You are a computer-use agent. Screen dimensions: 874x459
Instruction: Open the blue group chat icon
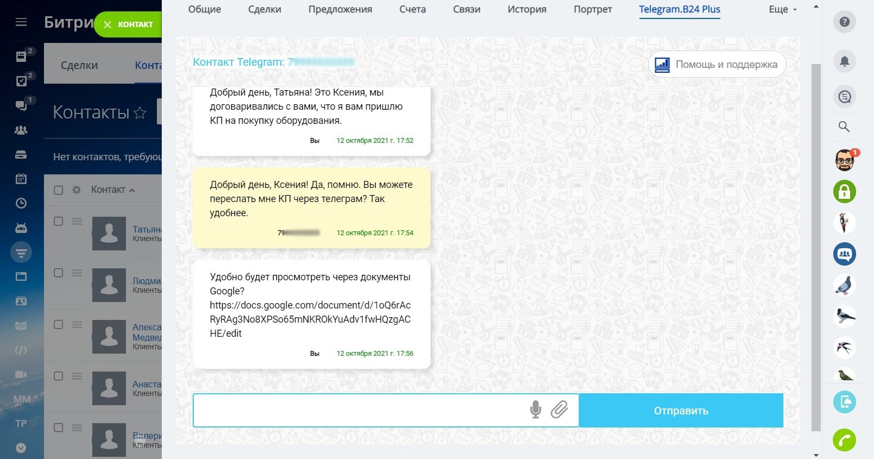pyautogui.click(x=845, y=254)
